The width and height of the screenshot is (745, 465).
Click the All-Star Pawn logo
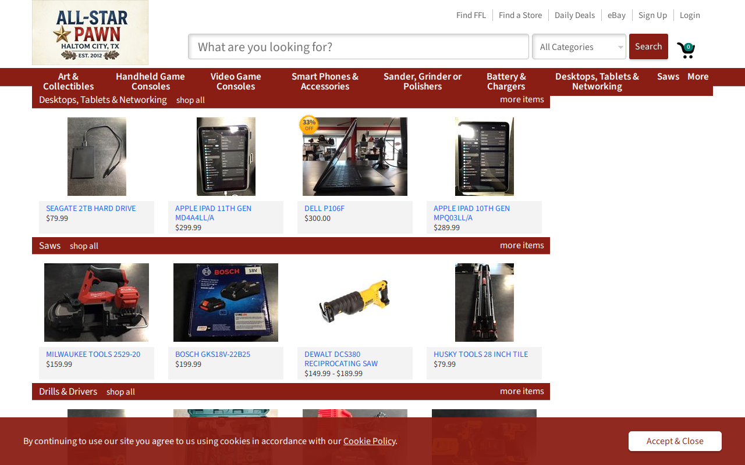[x=90, y=33]
